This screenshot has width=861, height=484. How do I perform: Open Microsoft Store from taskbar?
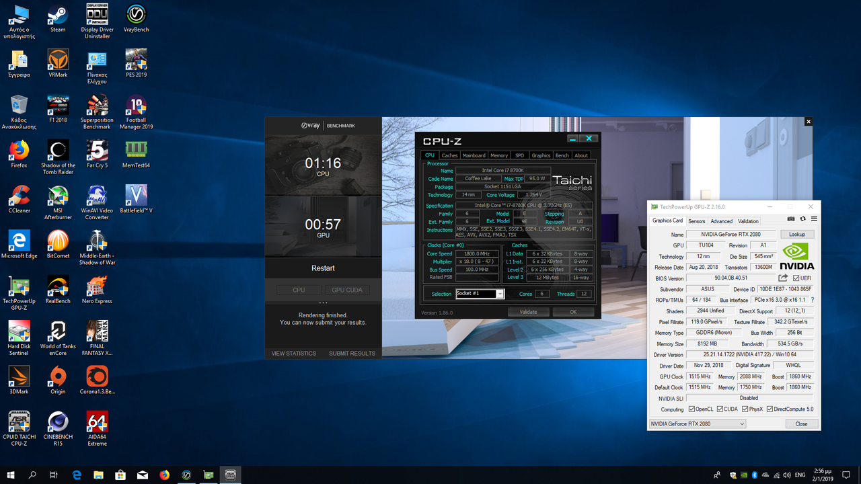pyautogui.click(x=120, y=475)
